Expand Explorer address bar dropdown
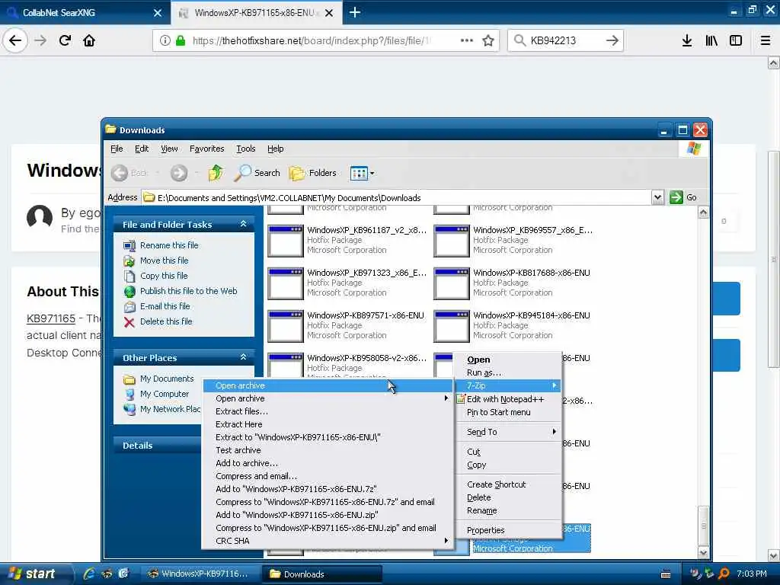This screenshot has width=780, height=585. [657, 197]
